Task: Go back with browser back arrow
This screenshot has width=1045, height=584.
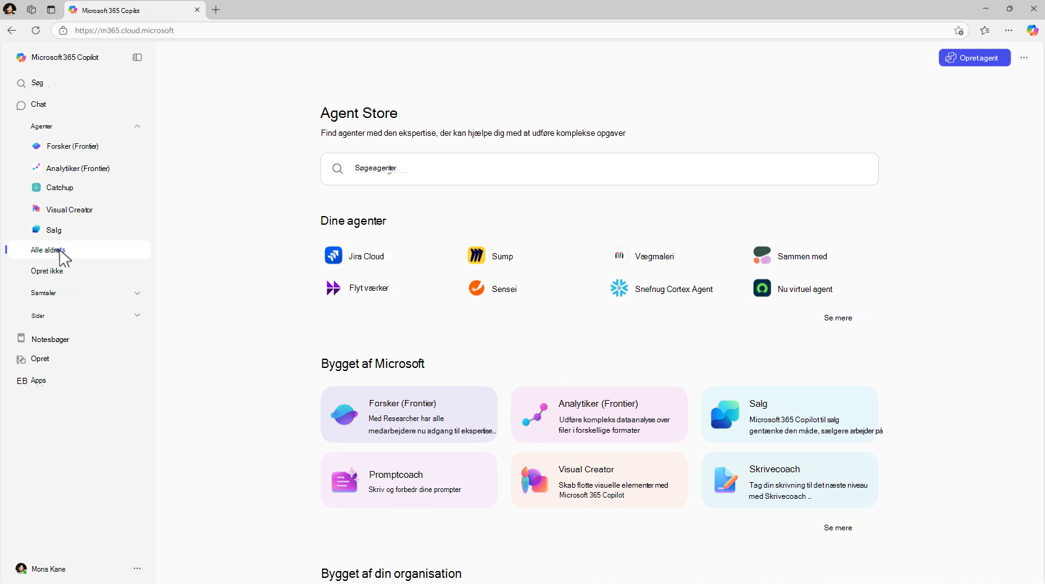Action: point(12,30)
